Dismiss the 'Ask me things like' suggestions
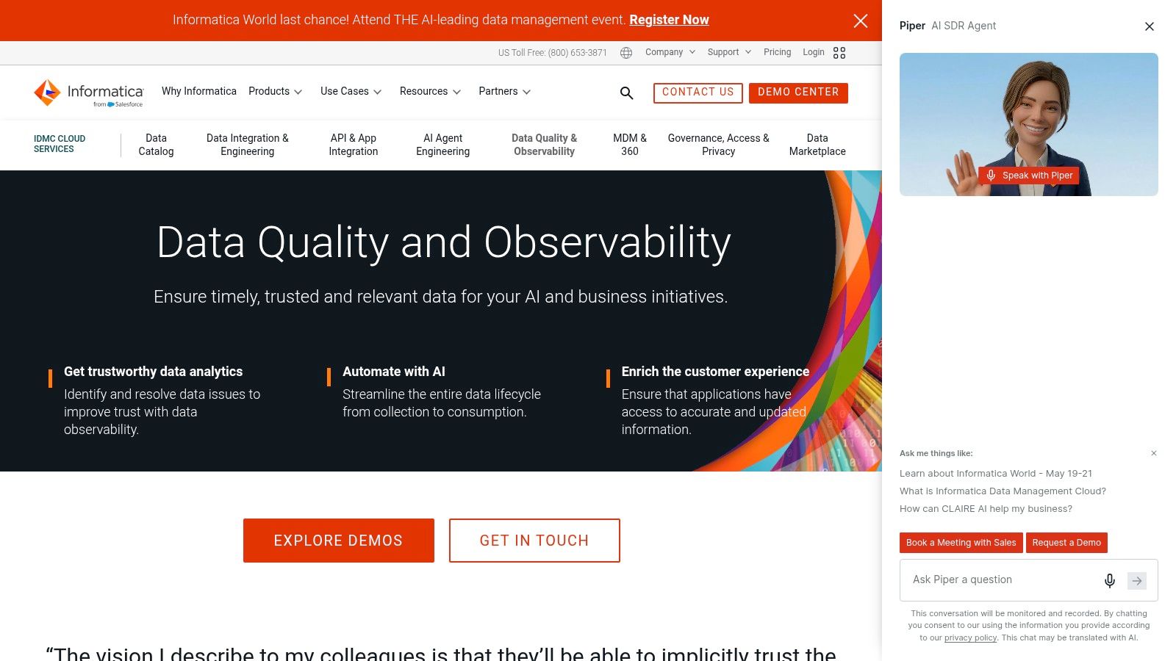 (1154, 453)
